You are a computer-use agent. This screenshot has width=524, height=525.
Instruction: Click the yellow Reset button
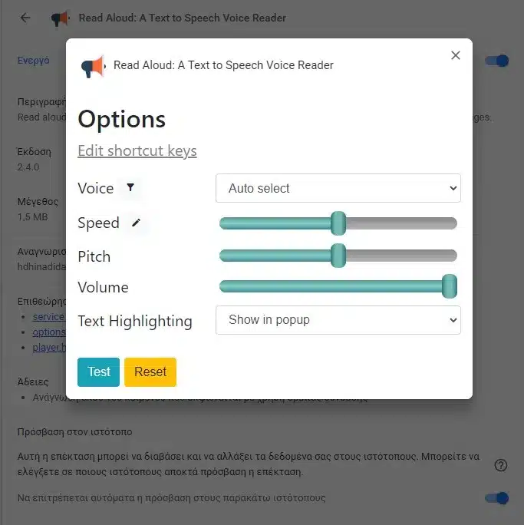[x=150, y=372]
